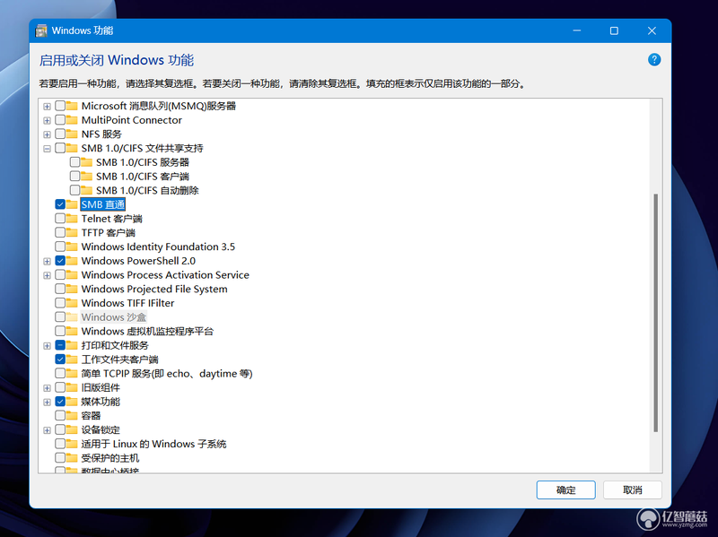Enable the TFTP 客户端 checkbox

pos(60,233)
